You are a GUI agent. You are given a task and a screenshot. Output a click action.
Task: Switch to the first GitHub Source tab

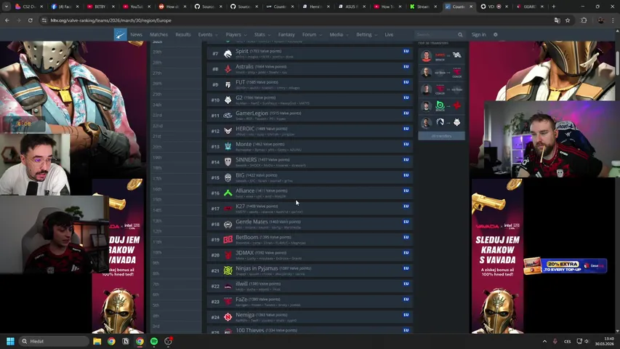pos(207,7)
